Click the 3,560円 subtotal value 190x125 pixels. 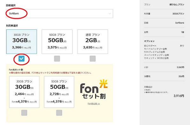click(x=180, y=67)
